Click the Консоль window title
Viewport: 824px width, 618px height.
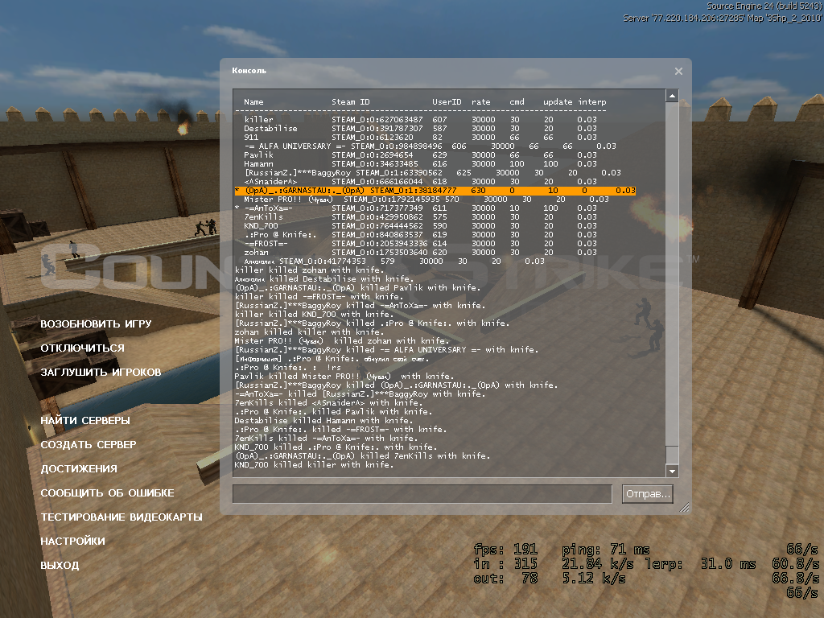249,71
